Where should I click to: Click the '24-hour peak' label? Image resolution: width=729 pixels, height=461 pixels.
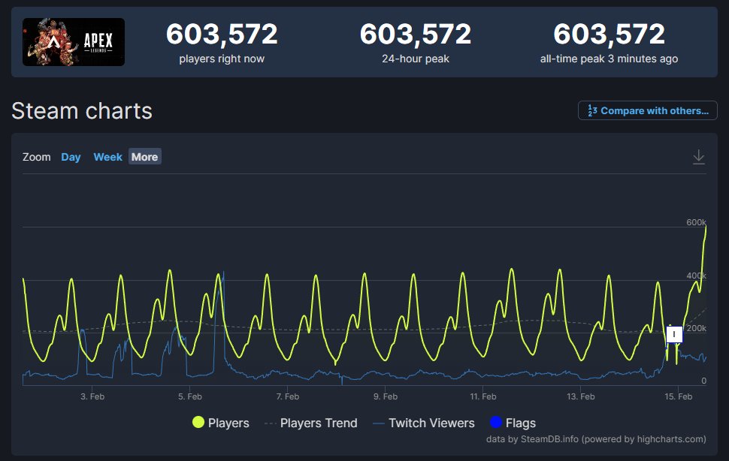(416, 59)
